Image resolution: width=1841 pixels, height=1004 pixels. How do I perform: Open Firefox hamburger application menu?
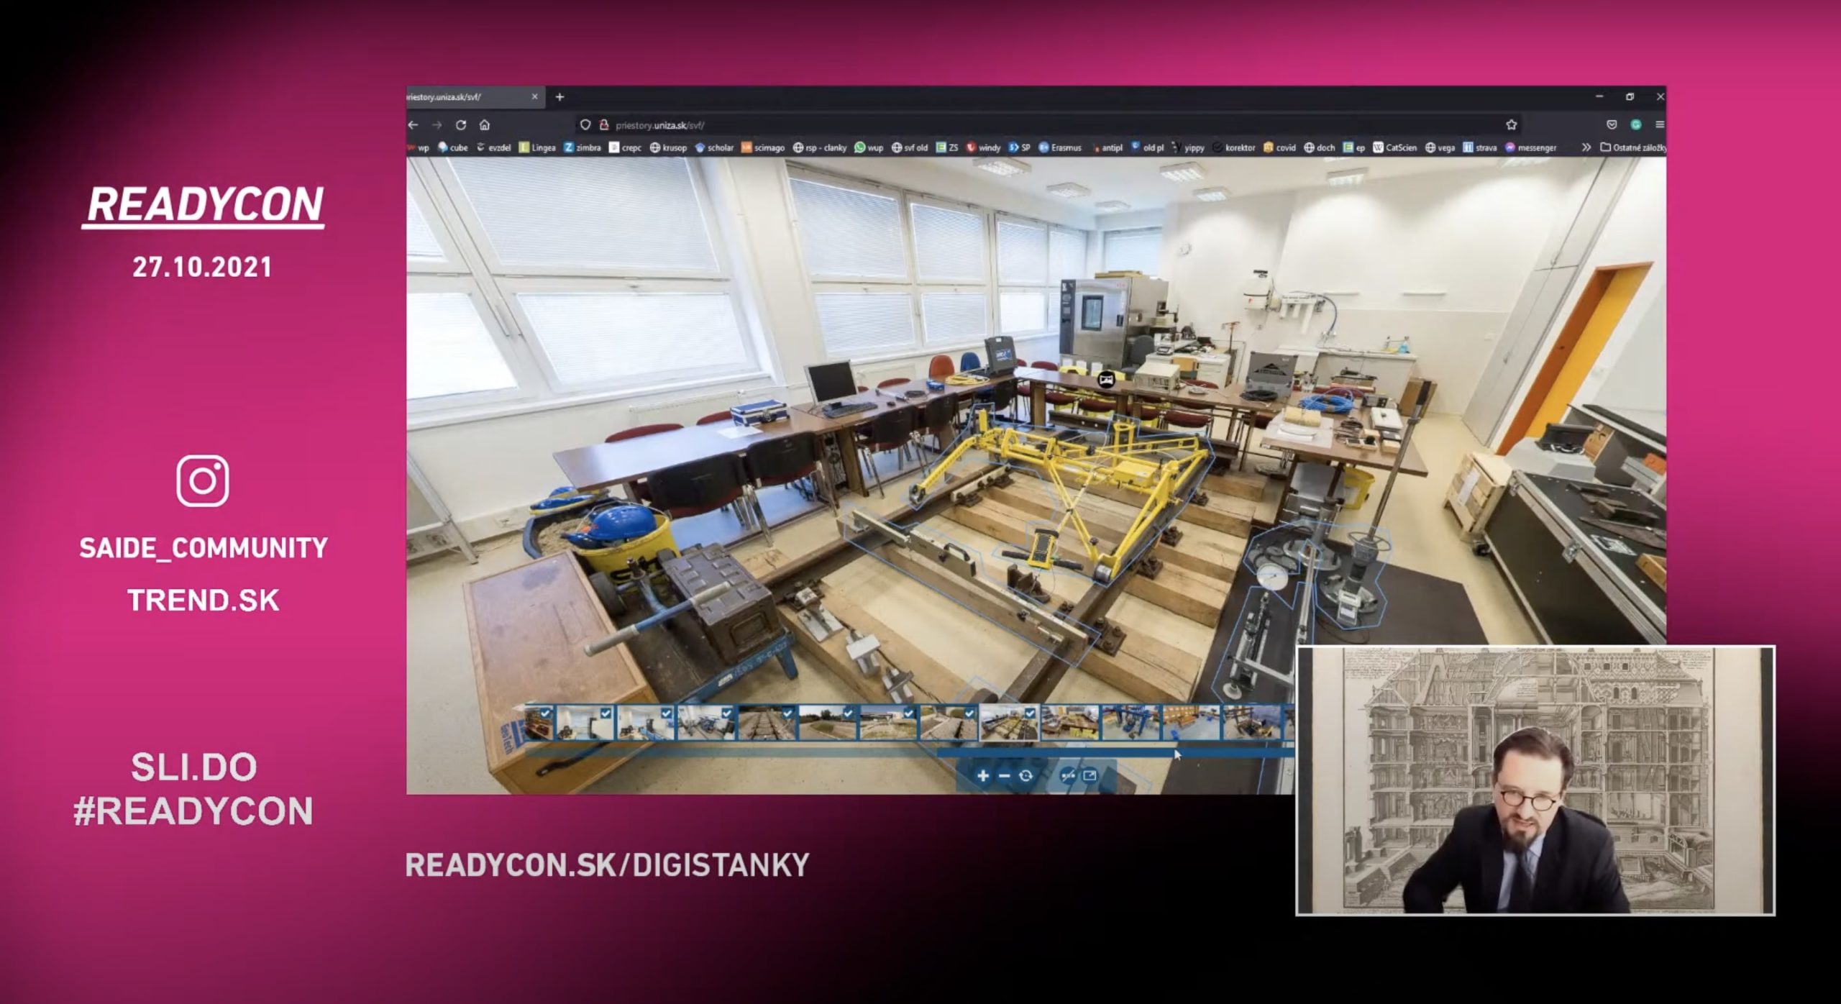[x=1660, y=124]
